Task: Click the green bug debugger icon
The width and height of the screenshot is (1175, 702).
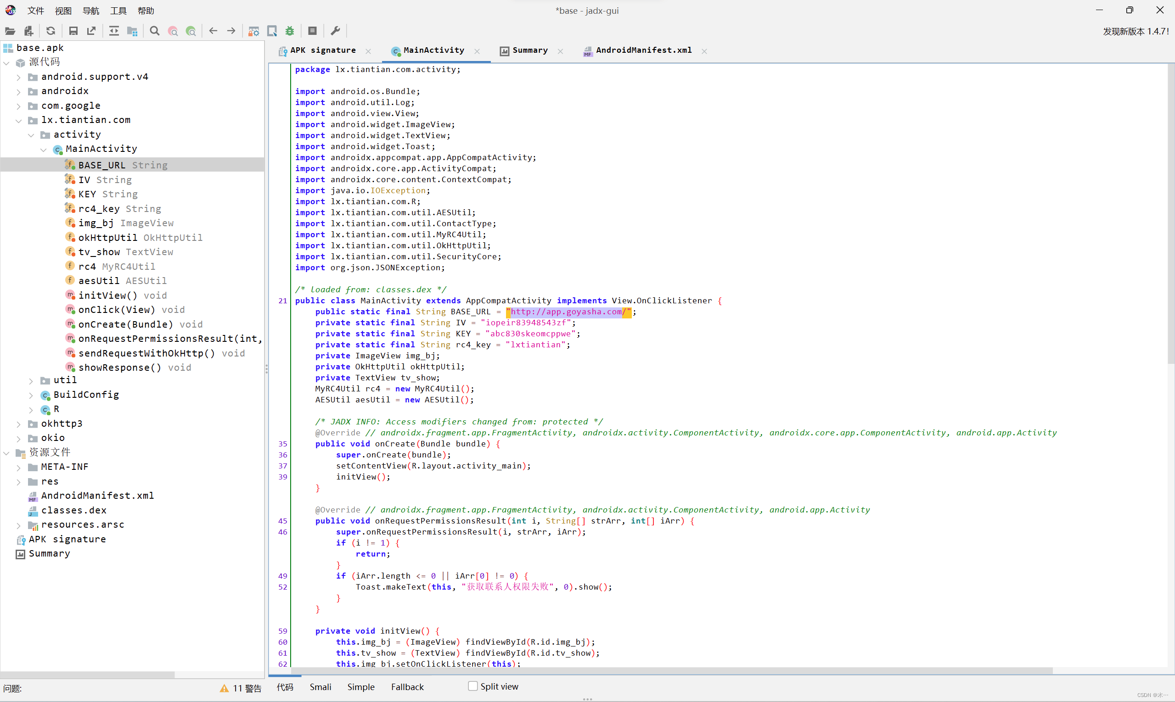Action: [x=290, y=31]
